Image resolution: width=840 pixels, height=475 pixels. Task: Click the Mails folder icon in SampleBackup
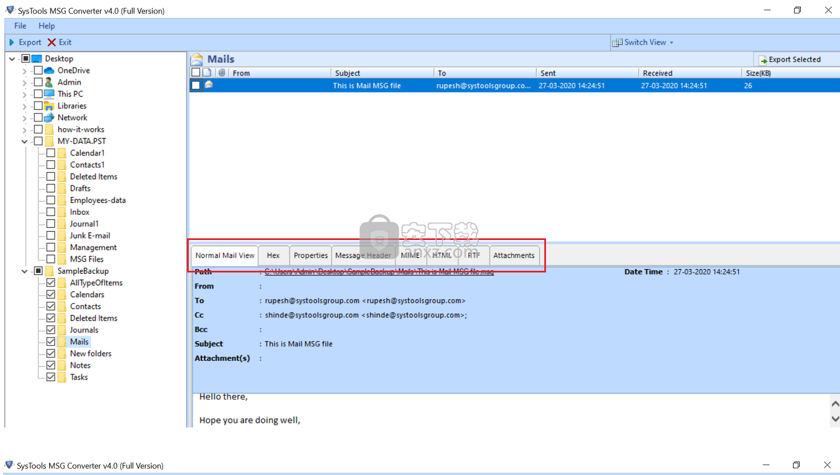pyautogui.click(x=62, y=342)
